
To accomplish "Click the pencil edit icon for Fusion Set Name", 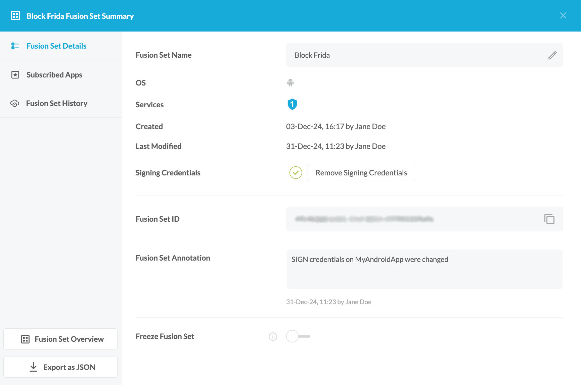I will 552,55.
